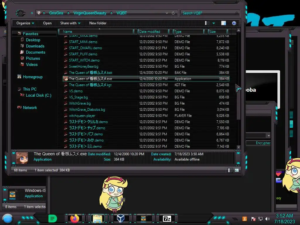Select Network in the navigation pane
Image resolution: width=300 pixels, height=225 pixels.
(x=30, y=108)
